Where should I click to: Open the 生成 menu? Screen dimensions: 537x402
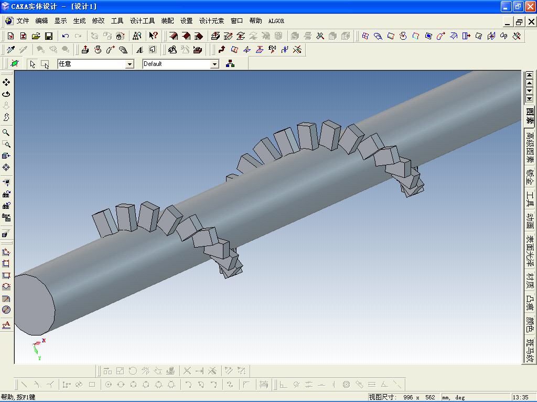(x=79, y=21)
